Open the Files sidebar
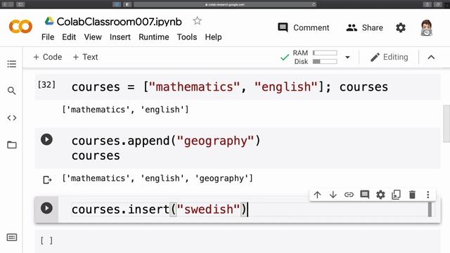Image resolution: width=450 pixels, height=253 pixels. (12, 145)
